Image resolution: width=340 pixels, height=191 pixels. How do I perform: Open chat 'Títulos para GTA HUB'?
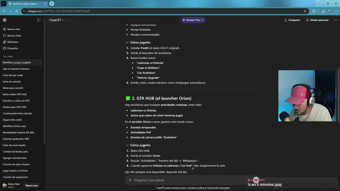click(x=21, y=107)
